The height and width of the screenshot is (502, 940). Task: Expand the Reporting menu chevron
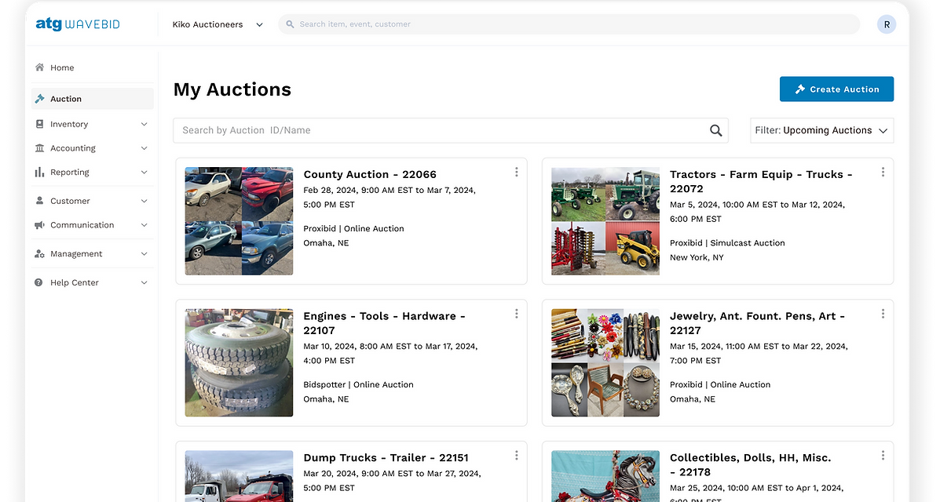coord(144,172)
